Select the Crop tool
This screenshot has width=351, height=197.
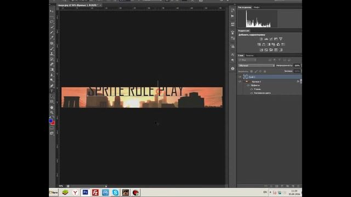pos(52,32)
